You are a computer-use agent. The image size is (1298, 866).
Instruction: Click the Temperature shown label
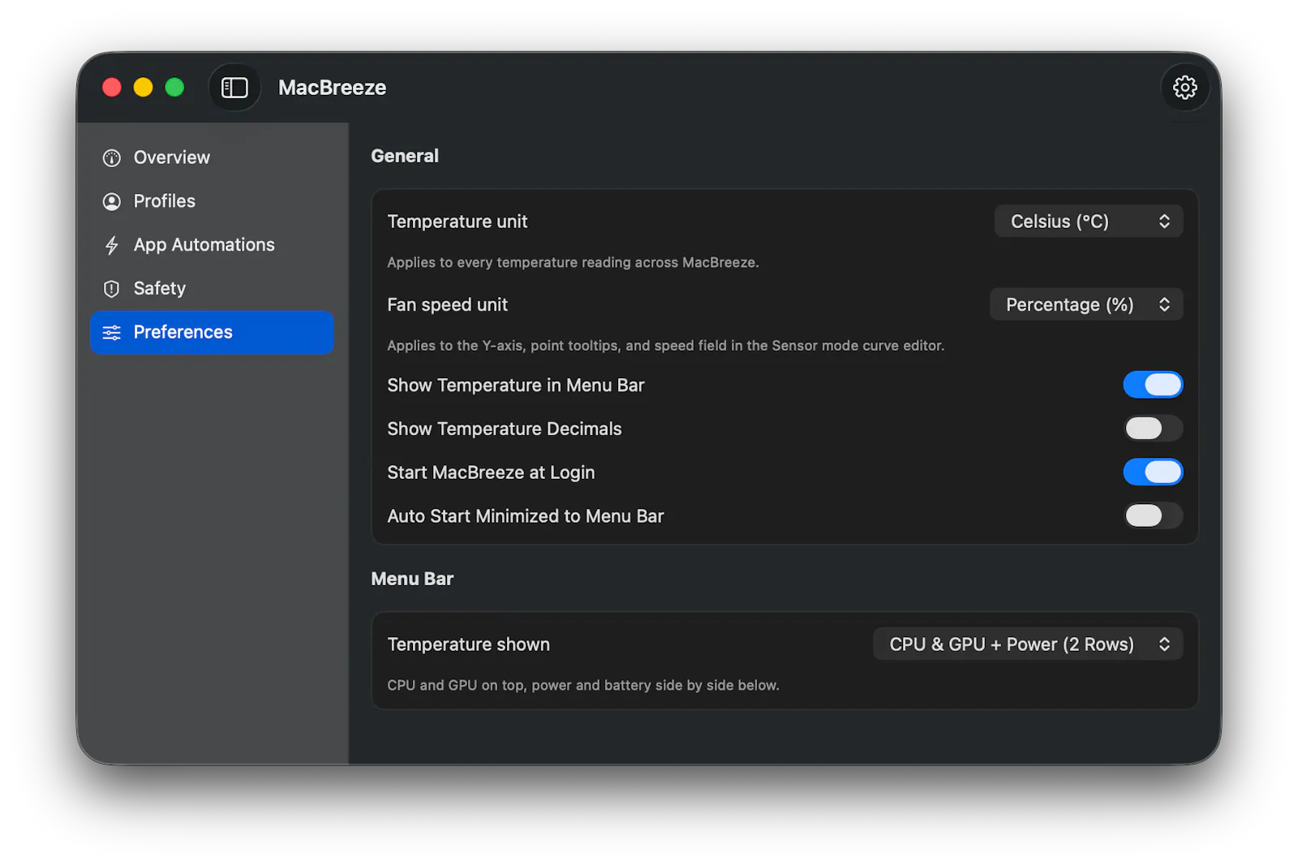pos(468,644)
